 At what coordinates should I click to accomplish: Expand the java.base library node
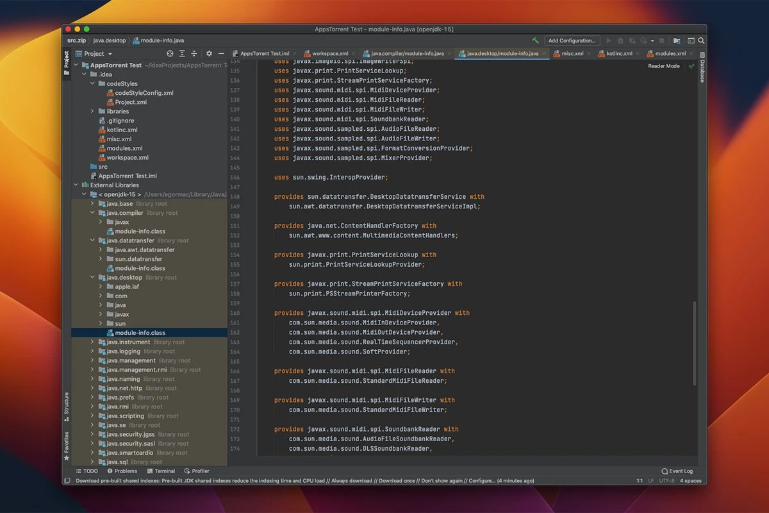[92, 204]
